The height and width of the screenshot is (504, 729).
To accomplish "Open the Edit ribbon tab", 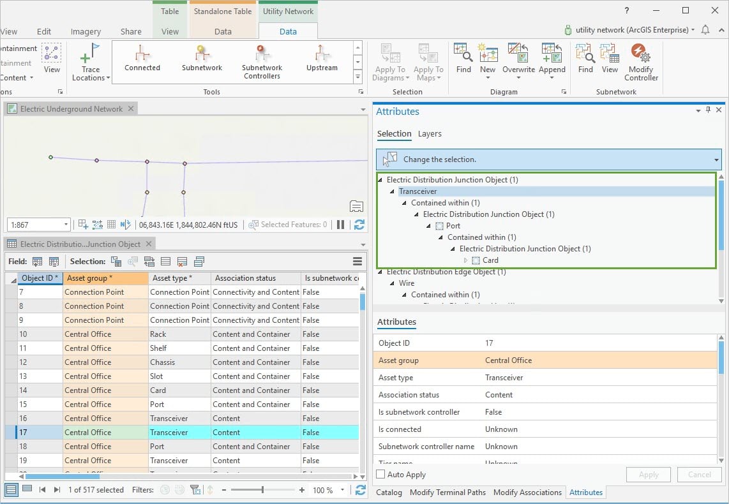I will pos(43,32).
